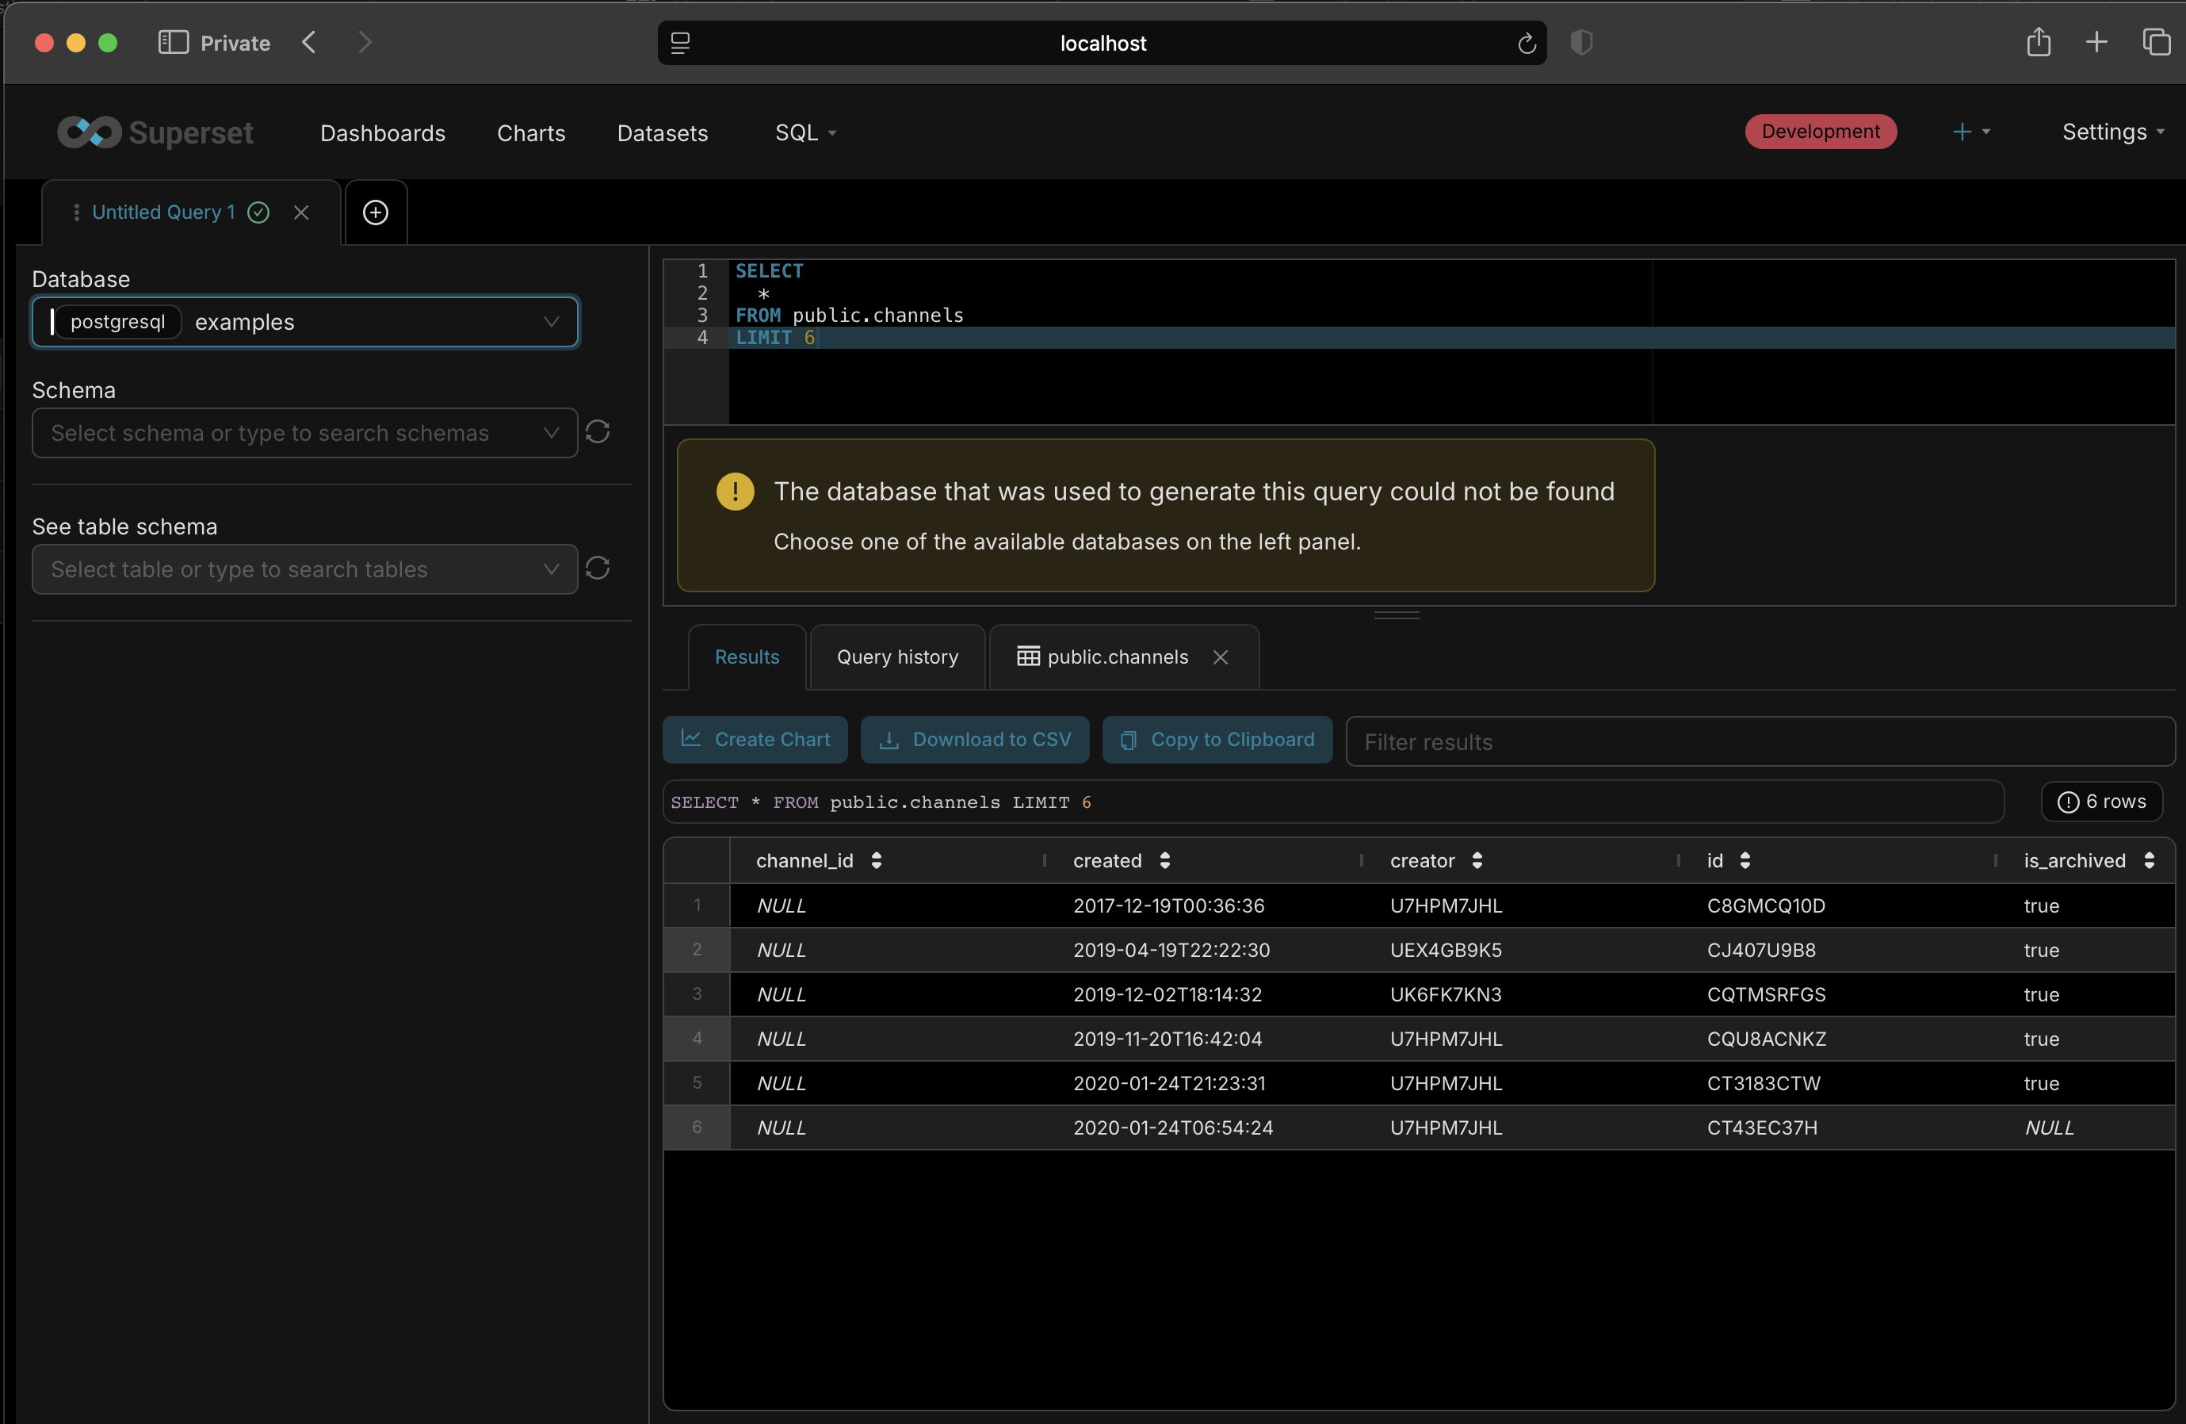Screen dimensions: 2186x1424
Task: Click the website settings icon in address bar
Action: pos(681,43)
